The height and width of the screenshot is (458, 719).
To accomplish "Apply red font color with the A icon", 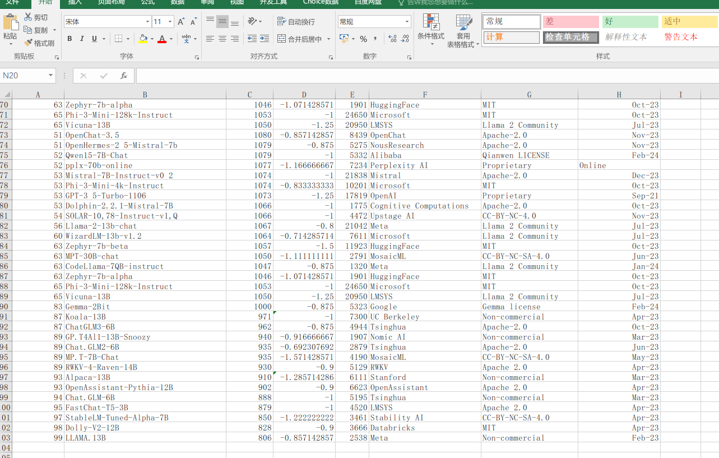I will click(162, 39).
